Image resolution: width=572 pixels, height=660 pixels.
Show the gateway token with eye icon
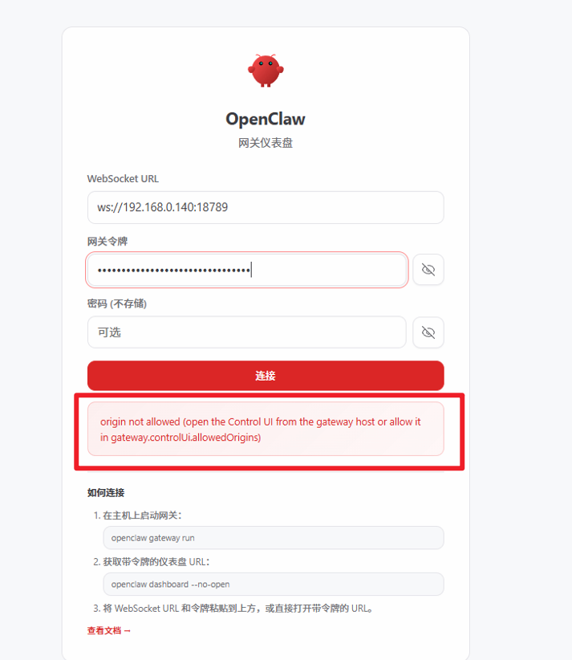coord(428,270)
